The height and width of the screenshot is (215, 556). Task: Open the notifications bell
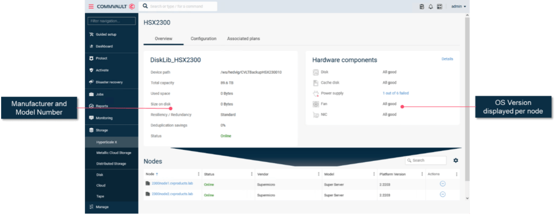[x=431, y=7]
